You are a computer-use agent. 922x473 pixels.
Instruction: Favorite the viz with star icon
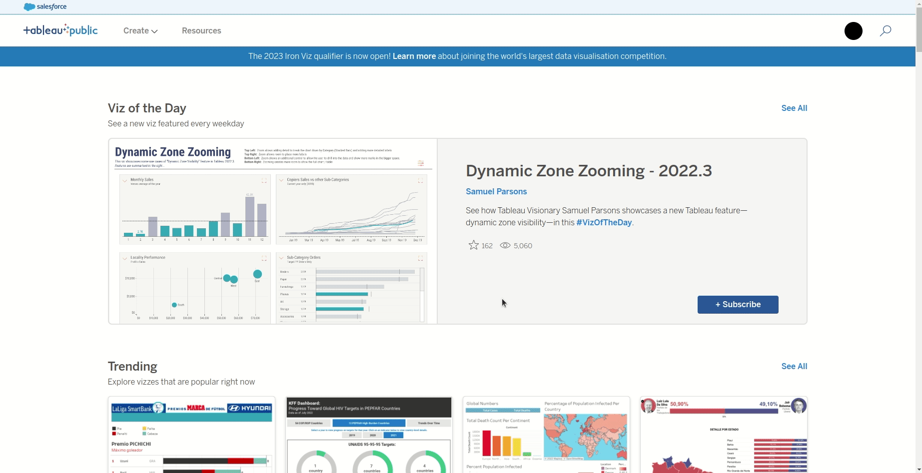pos(473,245)
